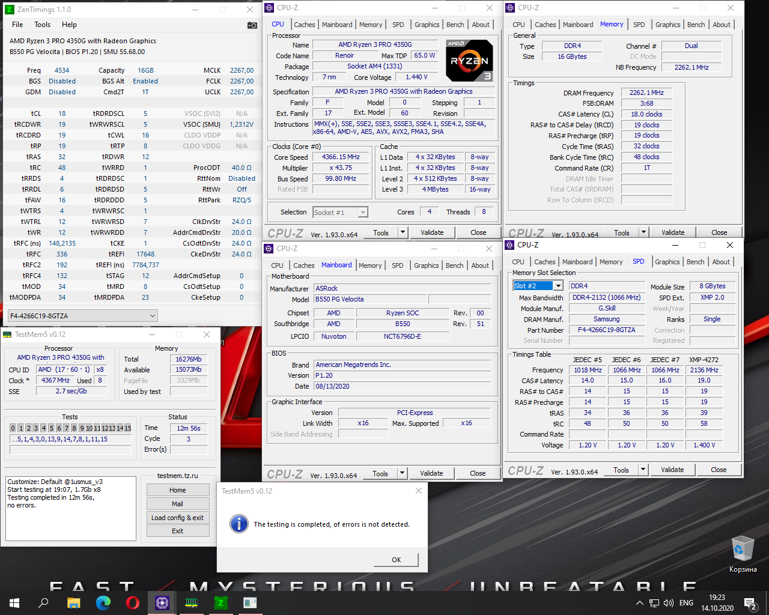769x615 pixels.
Task: Open the Tools menu in ZenTimings
Action: coord(42,25)
